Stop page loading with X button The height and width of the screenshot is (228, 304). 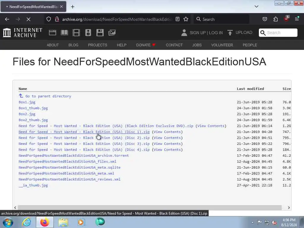point(28,19)
